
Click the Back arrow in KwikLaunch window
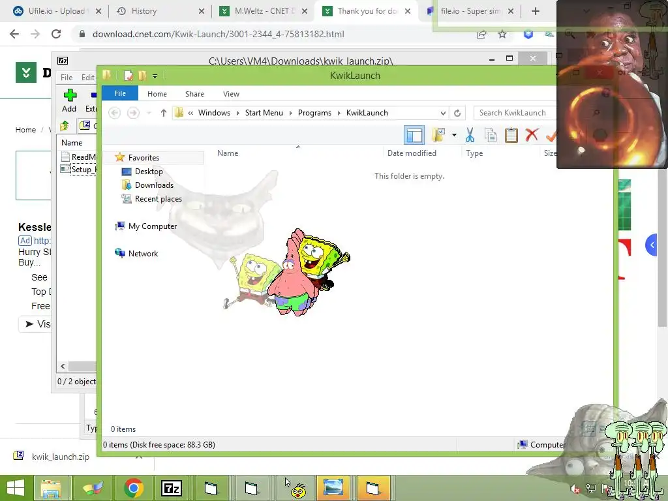(114, 113)
